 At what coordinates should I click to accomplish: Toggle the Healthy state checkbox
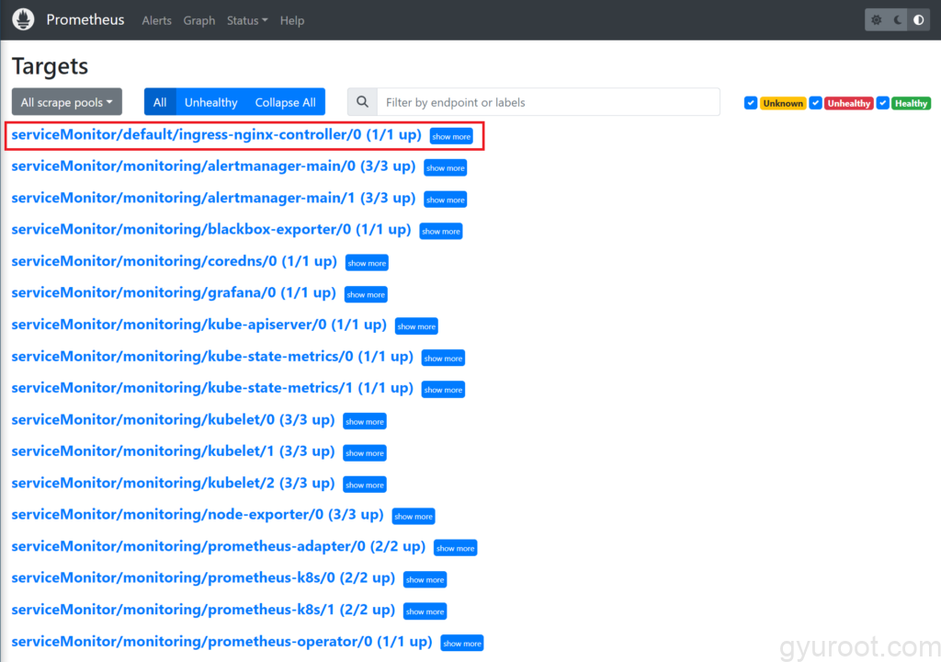(882, 103)
